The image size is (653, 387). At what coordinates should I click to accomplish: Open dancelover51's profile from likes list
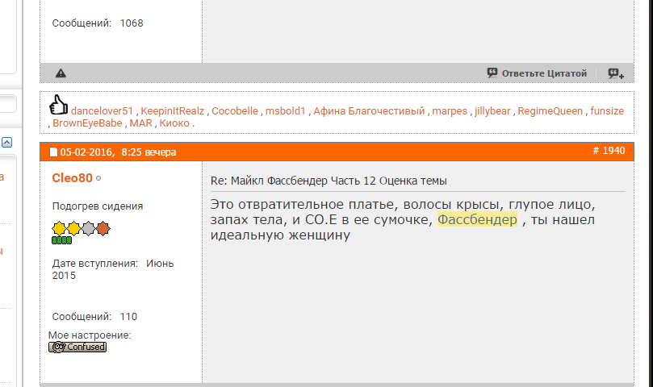[102, 111]
